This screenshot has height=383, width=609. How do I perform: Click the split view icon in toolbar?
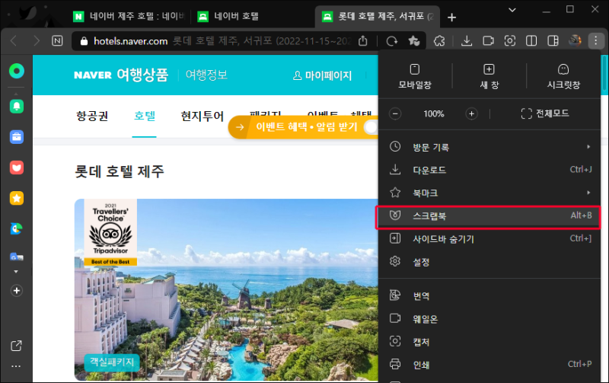531,41
